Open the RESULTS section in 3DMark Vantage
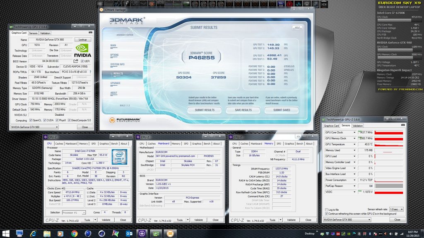 (x=118, y=74)
